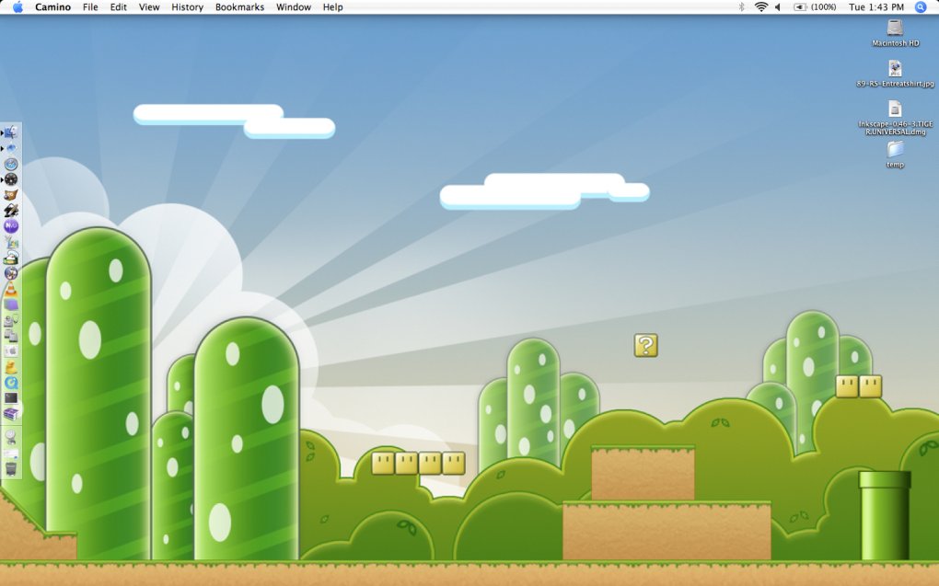Open Finder from the Dock
The image size is (939, 586).
click(x=11, y=132)
